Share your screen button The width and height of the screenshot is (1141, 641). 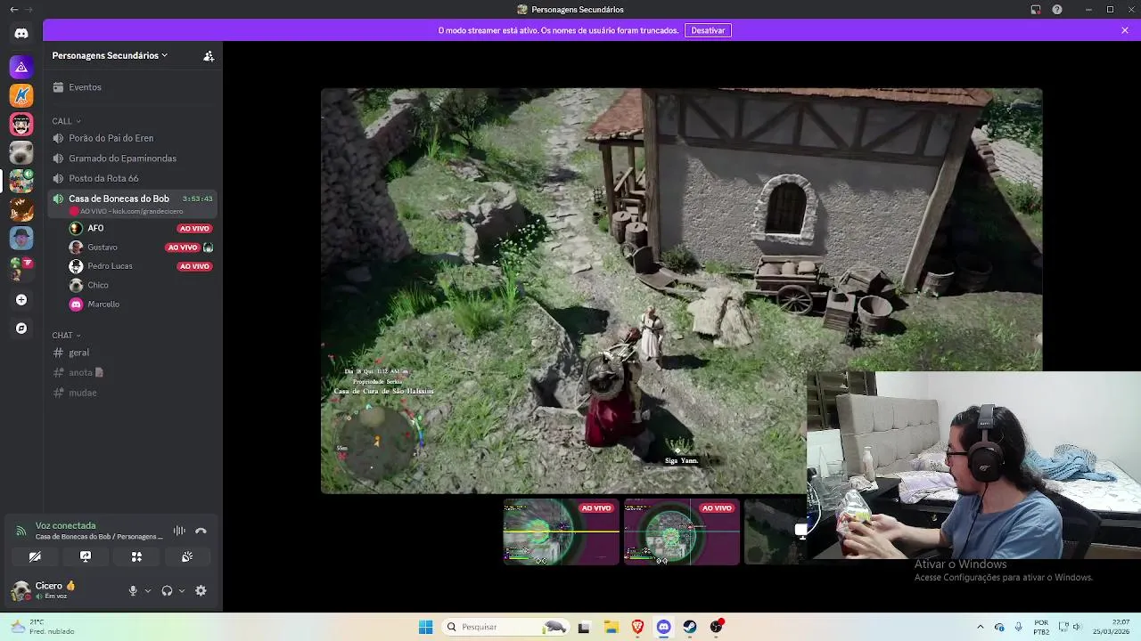point(86,556)
